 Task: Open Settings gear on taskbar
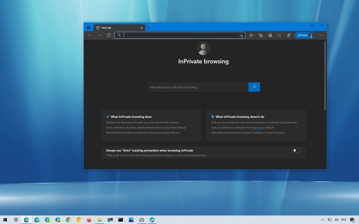(x=16, y=220)
